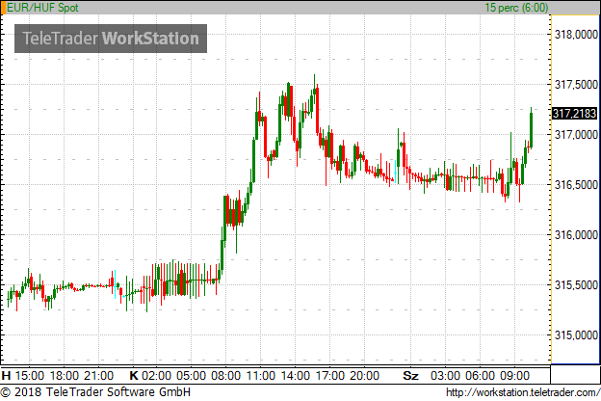601x401 pixels.
Task: Click the 18:00 time axis label
Action: tap(64, 375)
